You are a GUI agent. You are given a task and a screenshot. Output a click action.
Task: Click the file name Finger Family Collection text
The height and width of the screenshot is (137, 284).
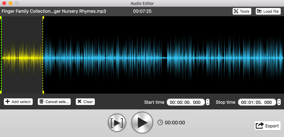pos(54,11)
